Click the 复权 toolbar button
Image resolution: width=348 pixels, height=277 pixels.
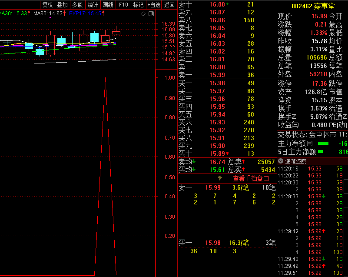[47, 5]
